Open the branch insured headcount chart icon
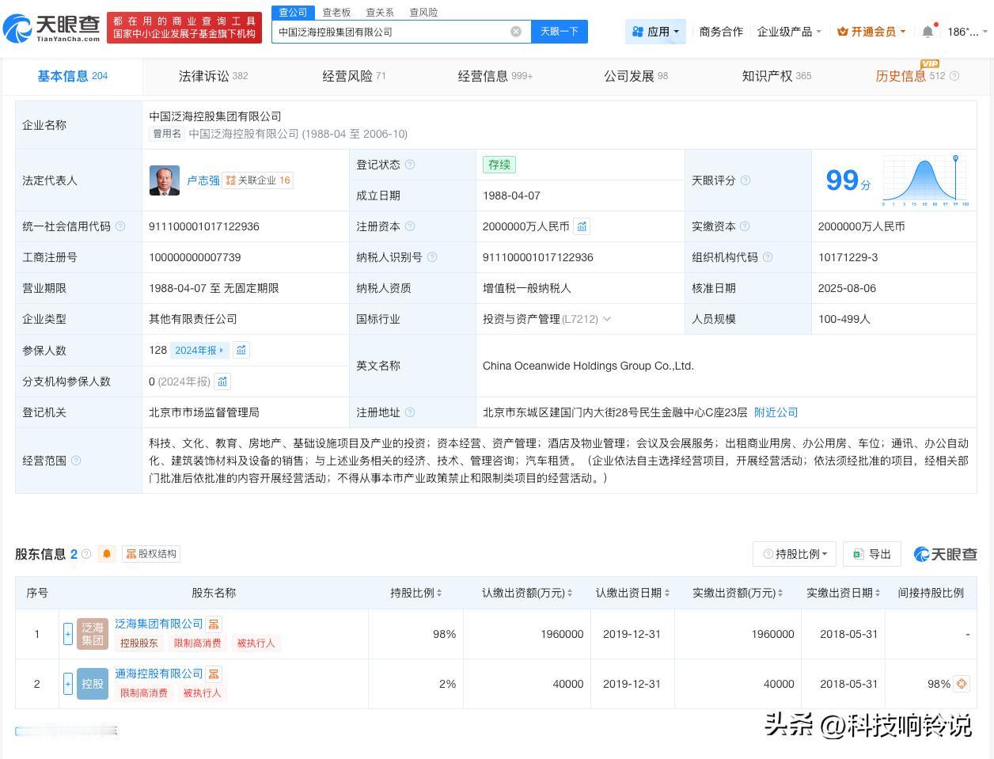Viewport: 994px width, 759px height. point(222,381)
